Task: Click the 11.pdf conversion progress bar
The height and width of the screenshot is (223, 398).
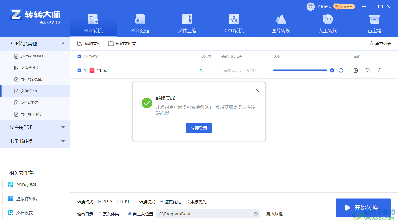Action: pos(300,70)
